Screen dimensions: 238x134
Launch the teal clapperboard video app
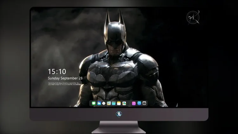(114, 103)
